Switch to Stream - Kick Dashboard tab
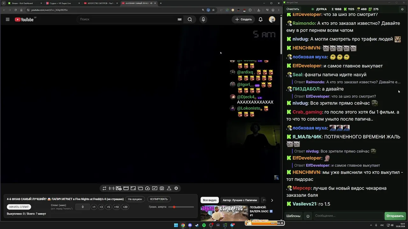408x229 pixels. coord(25,3)
